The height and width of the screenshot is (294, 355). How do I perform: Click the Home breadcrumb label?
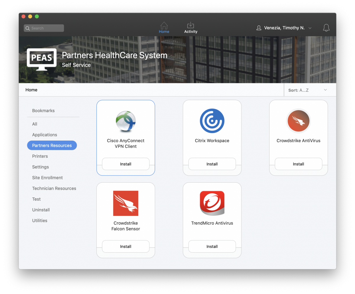coord(31,90)
